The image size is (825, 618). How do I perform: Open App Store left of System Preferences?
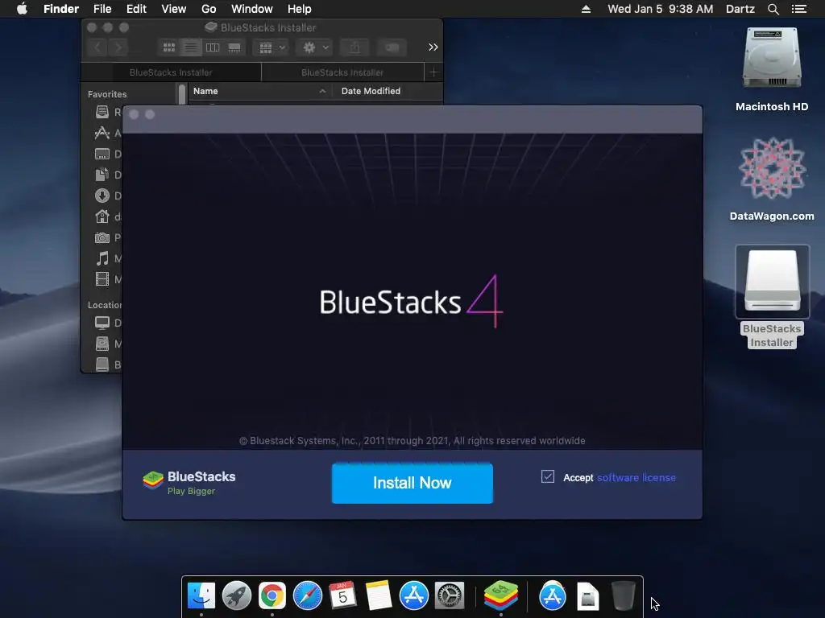point(413,596)
